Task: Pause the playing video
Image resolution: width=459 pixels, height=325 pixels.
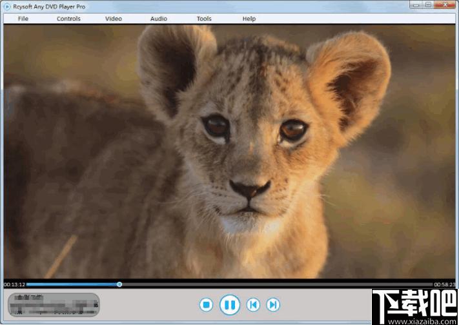Action: (x=229, y=304)
